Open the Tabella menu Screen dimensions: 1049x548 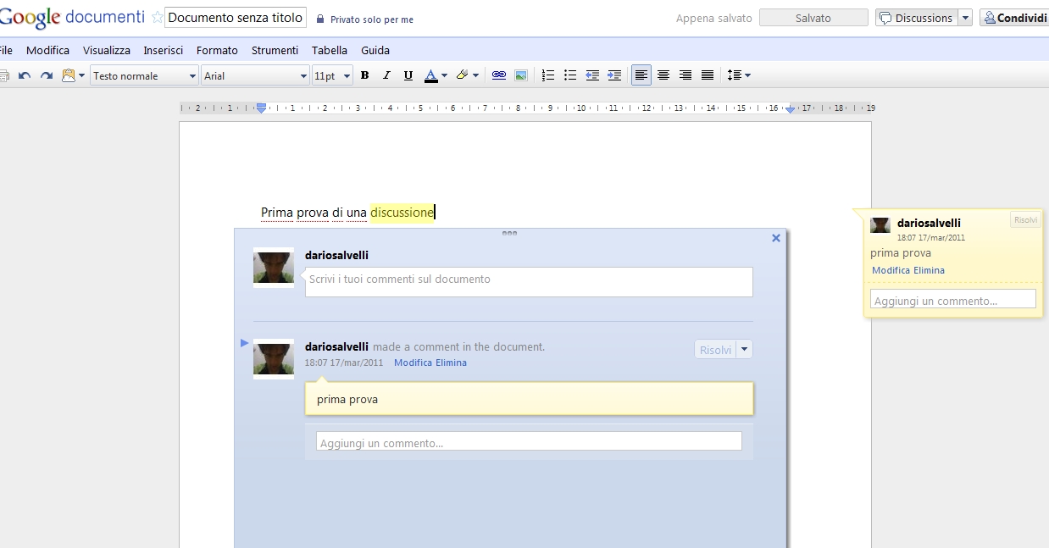pyautogui.click(x=329, y=50)
